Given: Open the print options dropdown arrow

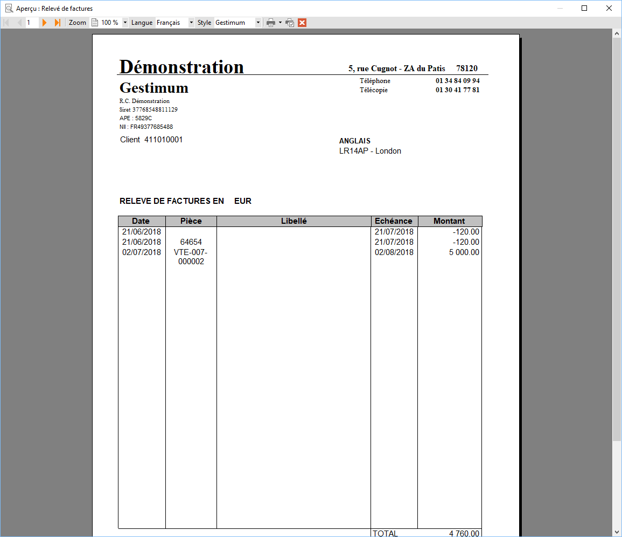Looking at the screenshot, I should pyautogui.click(x=280, y=23).
